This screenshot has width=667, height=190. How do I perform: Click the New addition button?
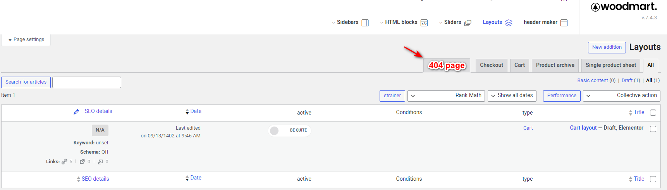(607, 47)
